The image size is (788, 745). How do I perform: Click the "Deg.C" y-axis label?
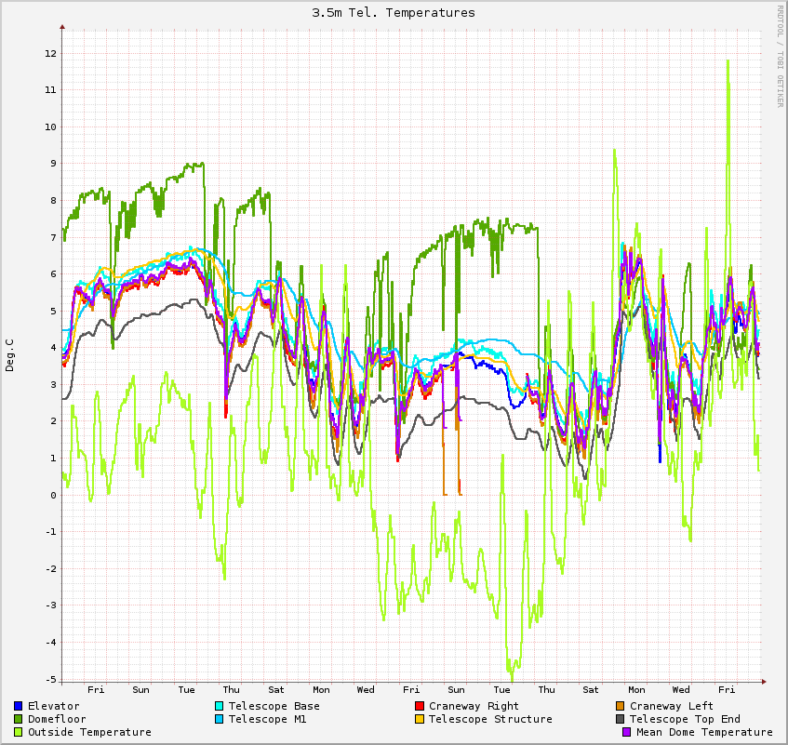pos(11,356)
